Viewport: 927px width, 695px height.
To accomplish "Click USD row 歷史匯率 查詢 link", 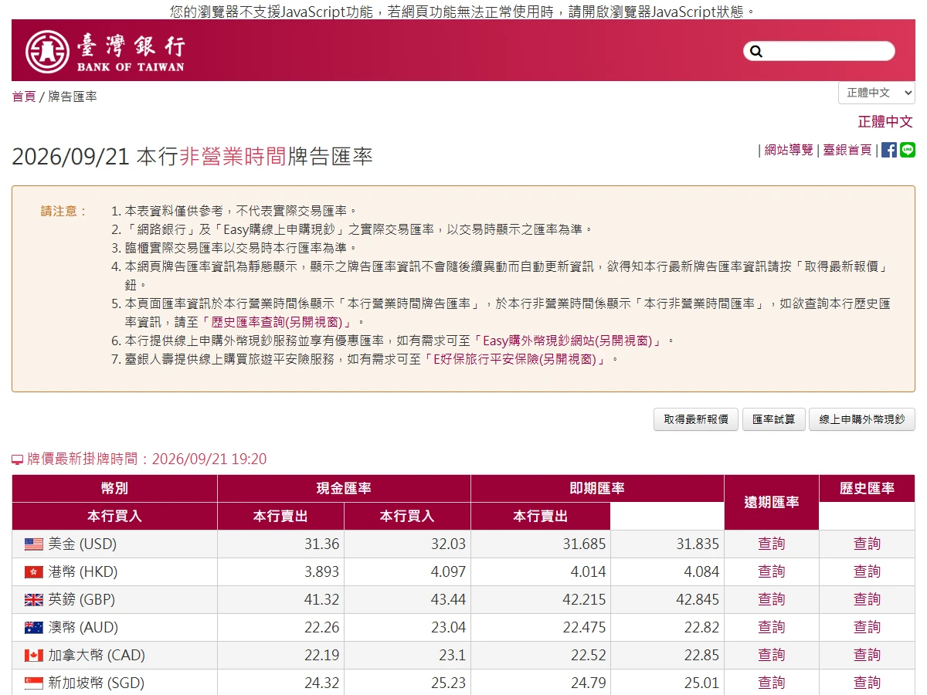I will (867, 544).
